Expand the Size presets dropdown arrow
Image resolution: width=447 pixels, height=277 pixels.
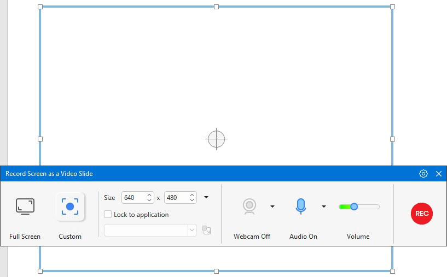click(206, 198)
